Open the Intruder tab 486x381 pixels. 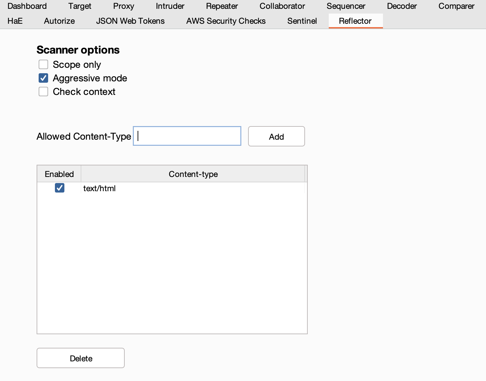(x=170, y=6)
